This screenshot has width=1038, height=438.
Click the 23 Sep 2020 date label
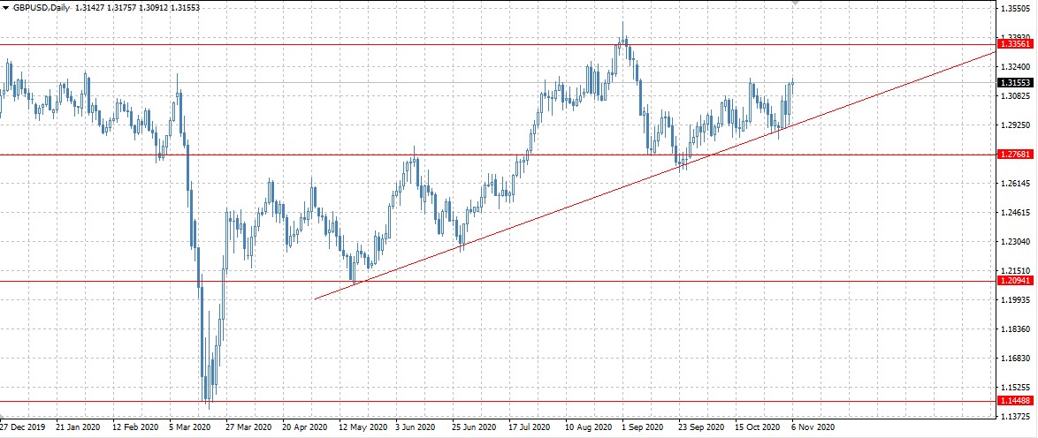tap(702, 427)
